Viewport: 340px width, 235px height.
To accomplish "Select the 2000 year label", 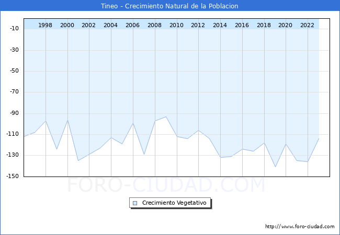I will 67,25.
